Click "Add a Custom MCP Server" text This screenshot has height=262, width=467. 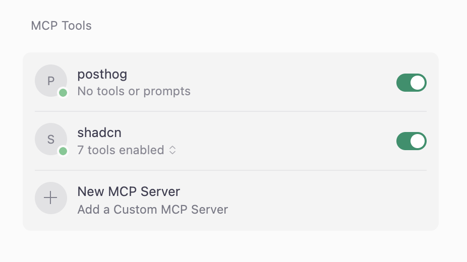pos(152,209)
